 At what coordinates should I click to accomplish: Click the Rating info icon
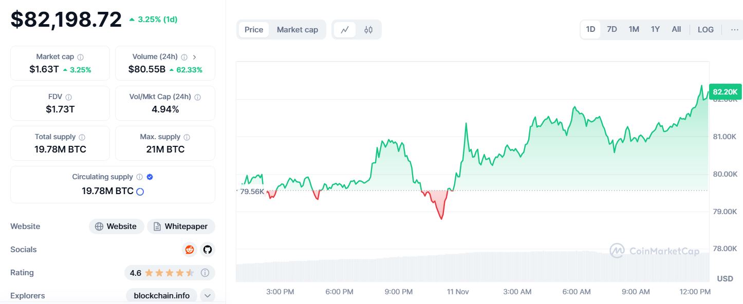[x=205, y=273]
